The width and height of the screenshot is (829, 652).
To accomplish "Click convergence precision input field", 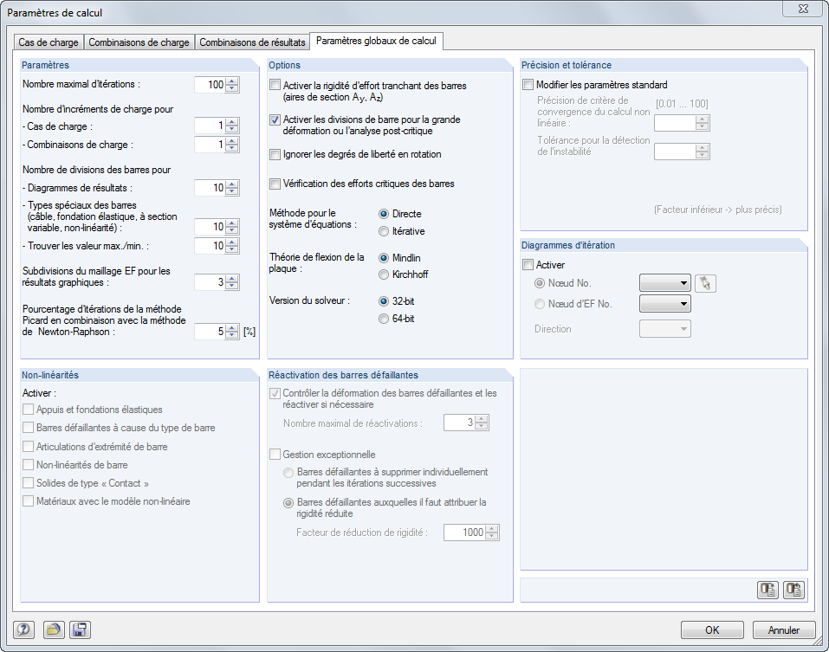I will 675,123.
